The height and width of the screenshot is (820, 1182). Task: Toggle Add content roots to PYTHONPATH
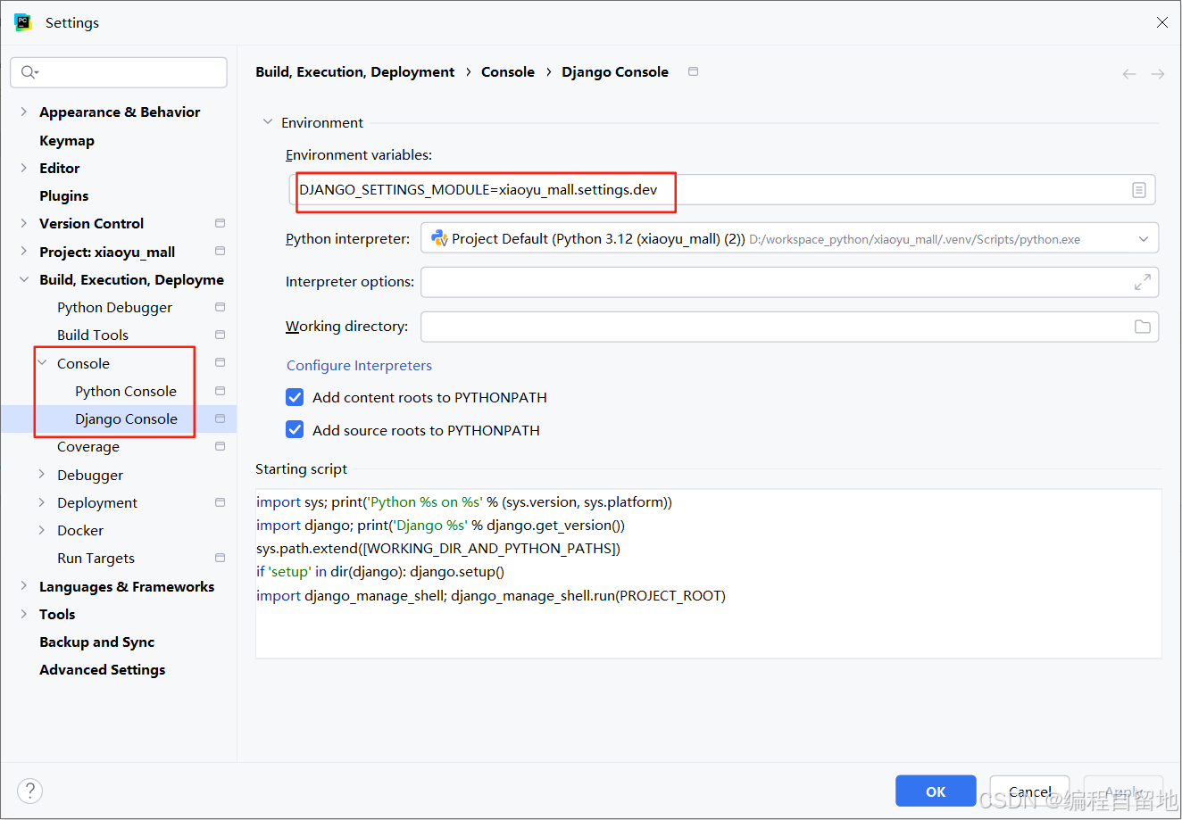point(295,397)
